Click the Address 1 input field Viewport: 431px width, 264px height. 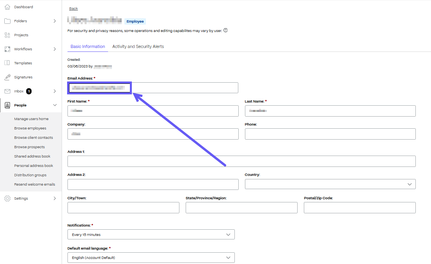pyautogui.click(x=241, y=161)
